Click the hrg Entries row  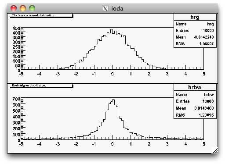pyautogui.click(x=195, y=31)
